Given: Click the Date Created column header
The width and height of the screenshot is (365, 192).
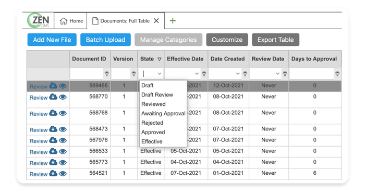Looking at the screenshot, I should (228, 59).
